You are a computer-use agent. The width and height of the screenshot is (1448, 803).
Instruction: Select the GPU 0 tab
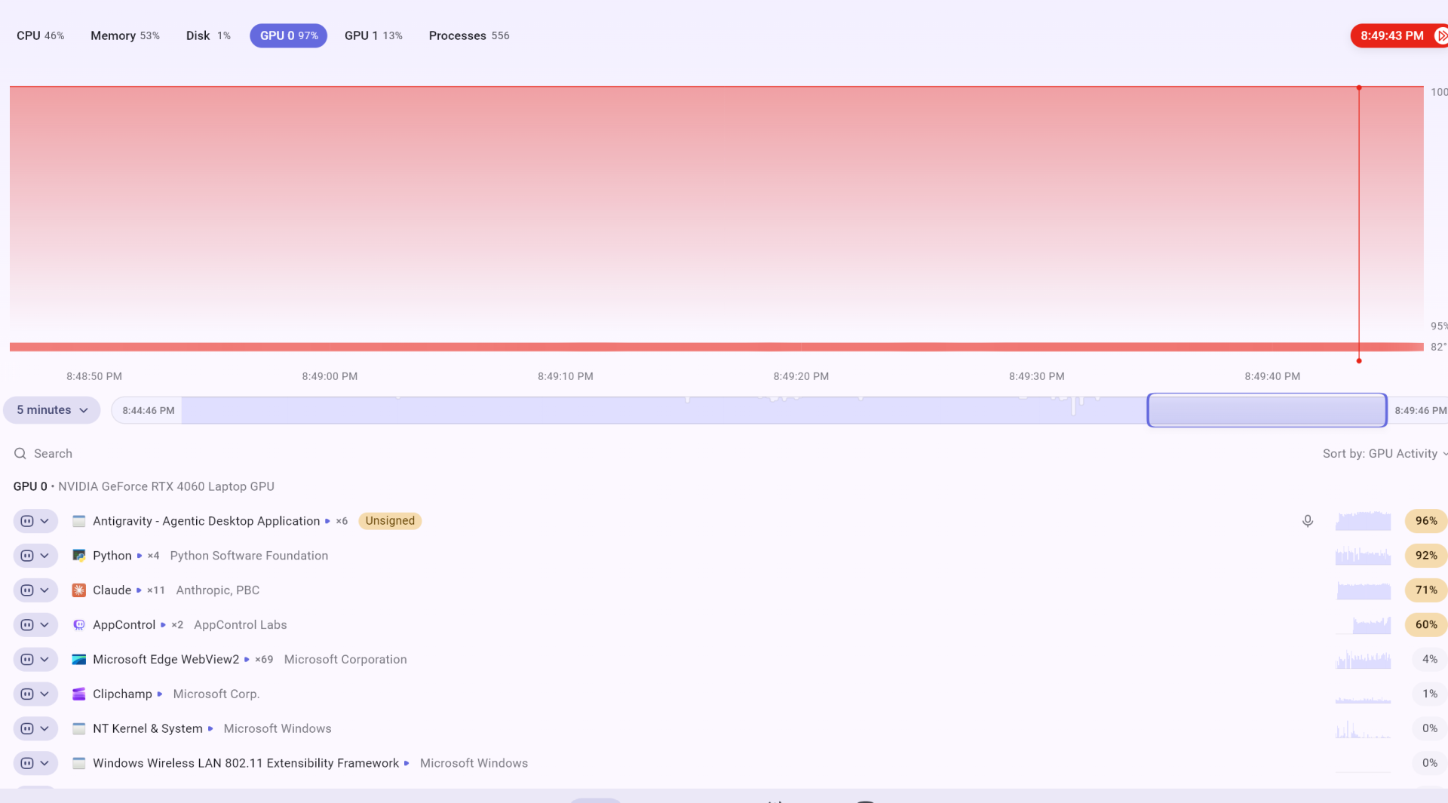(x=289, y=35)
